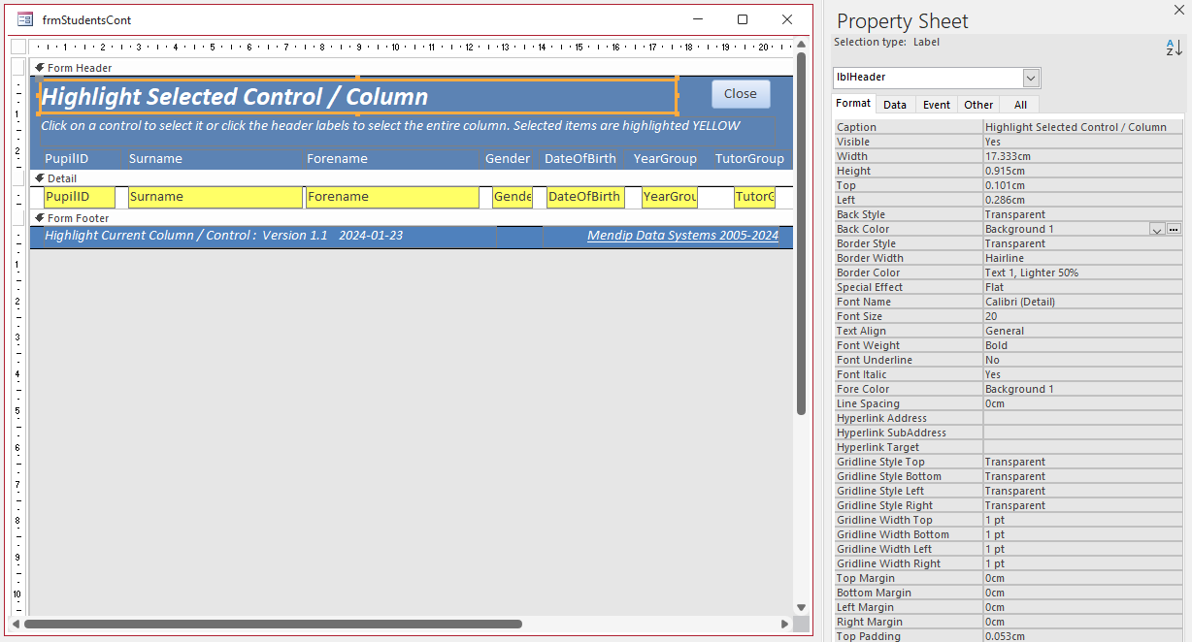Edit the Left property value 0.286cm
The height and width of the screenshot is (642, 1192).
[x=1082, y=200]
